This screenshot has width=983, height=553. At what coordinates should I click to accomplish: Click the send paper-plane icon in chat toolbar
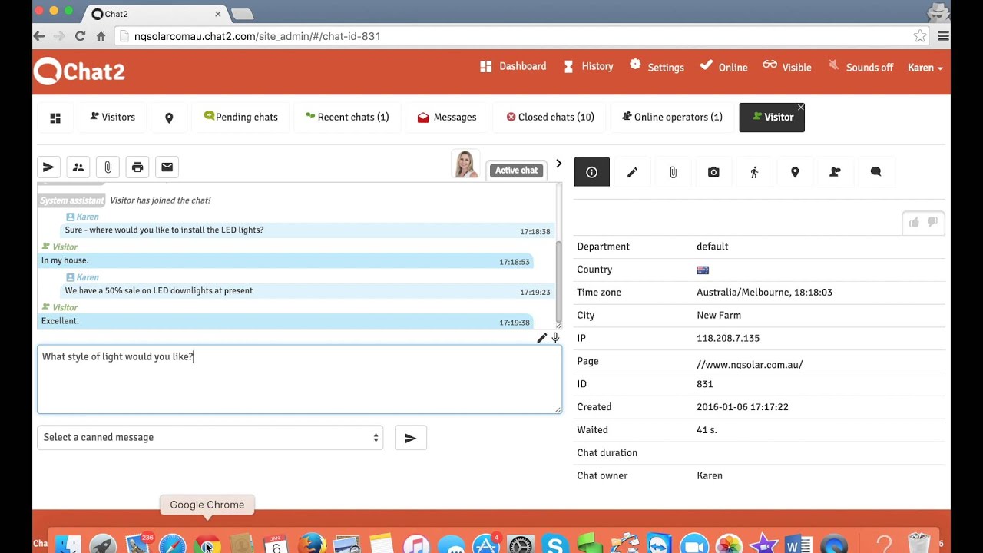click(x=48, y=167)
